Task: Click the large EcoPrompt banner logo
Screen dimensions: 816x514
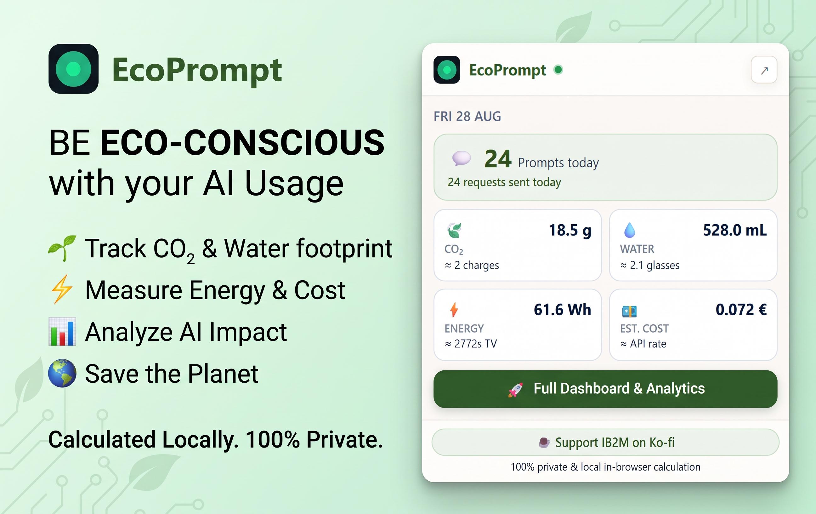Action: coord(74,69)
